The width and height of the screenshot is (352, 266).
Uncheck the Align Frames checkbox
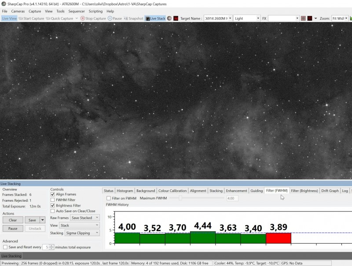point(52,194)
